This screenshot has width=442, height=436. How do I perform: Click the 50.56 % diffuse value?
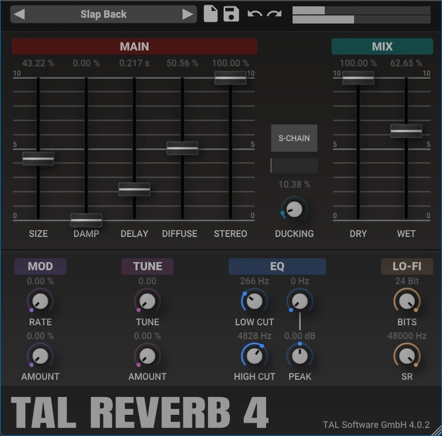tap(182, 63)
